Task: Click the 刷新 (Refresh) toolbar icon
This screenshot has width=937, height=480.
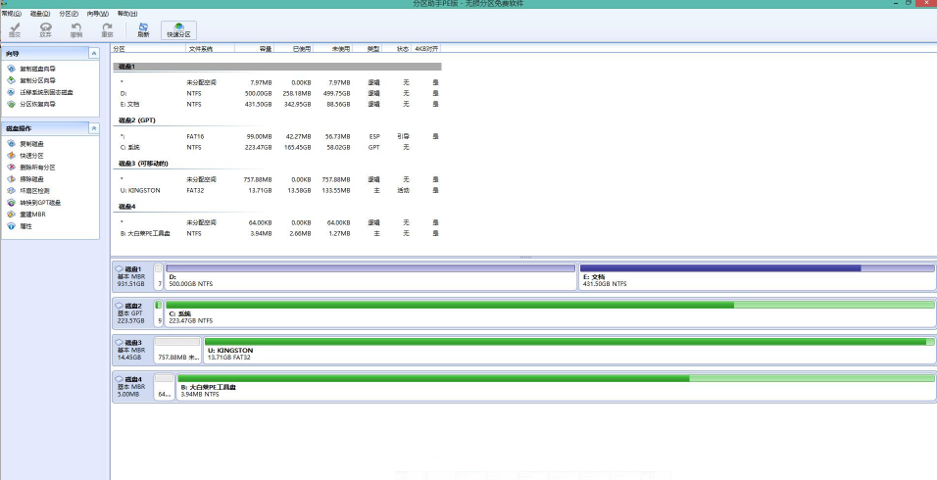Action: (x=143, y=29)
